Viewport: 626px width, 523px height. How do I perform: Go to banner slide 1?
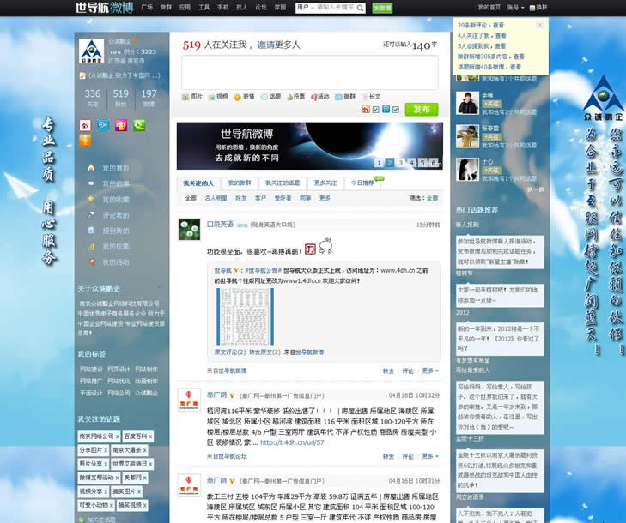[379, 163]
